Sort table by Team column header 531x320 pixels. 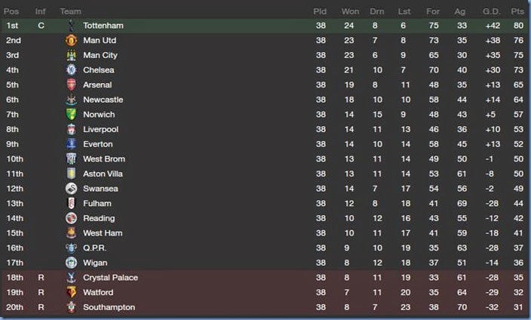[70, 11]
